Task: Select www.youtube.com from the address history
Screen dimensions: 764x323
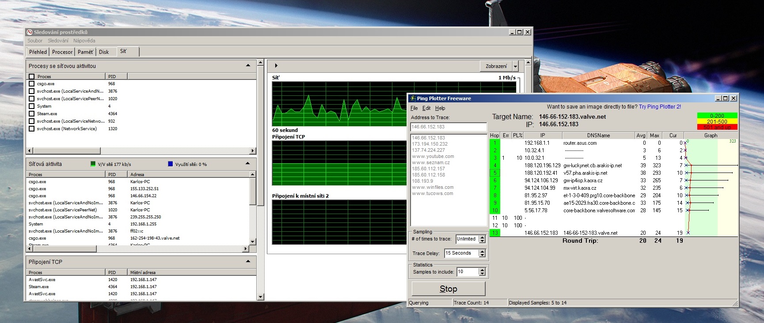Action: pyautogui.click(x=433, y=157)
